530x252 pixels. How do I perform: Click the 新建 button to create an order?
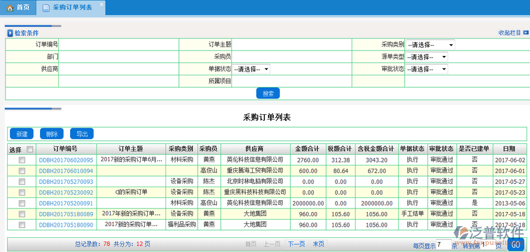21,134
